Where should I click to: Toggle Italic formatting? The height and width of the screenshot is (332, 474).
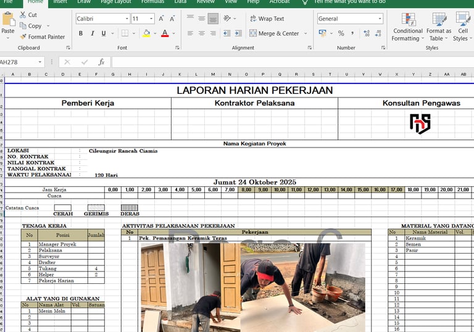[92, 33]
